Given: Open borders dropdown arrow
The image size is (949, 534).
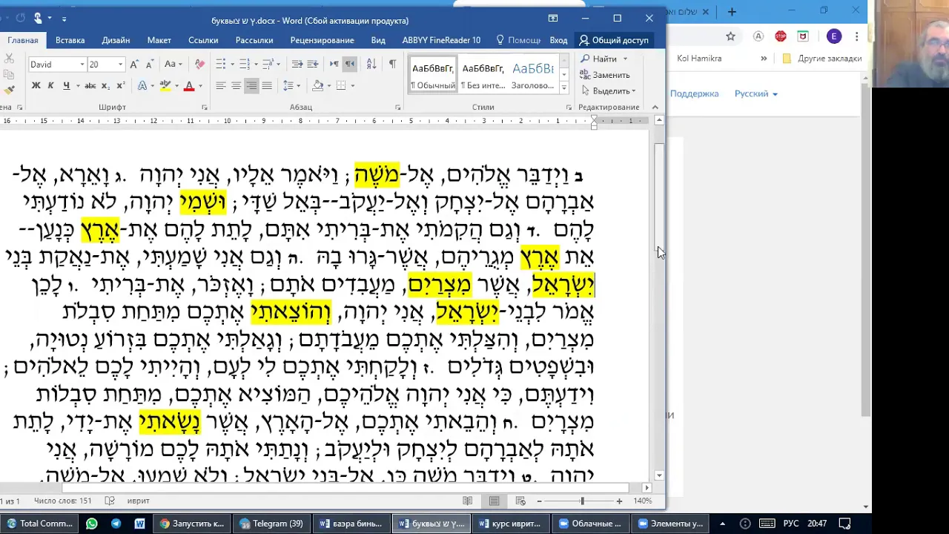Looking at the screenshot, I should click(x=353, y=86).
